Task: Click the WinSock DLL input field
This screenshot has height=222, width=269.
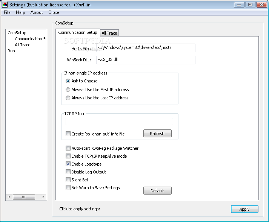Action: 146,60
